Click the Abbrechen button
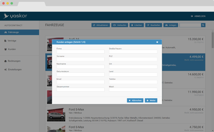Viewport: 214px width, 132px height. (135, 100)
